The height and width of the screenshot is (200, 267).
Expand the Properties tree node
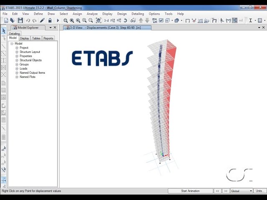click(17, 56)
